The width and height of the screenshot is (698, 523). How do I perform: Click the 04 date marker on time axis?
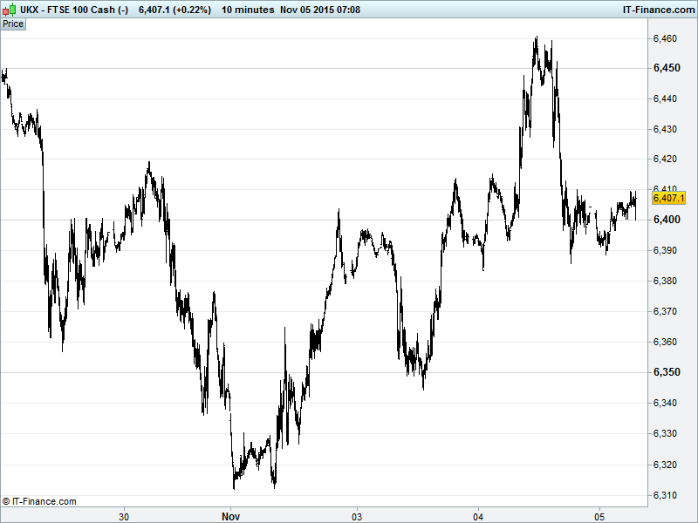(x=478, y=515)
